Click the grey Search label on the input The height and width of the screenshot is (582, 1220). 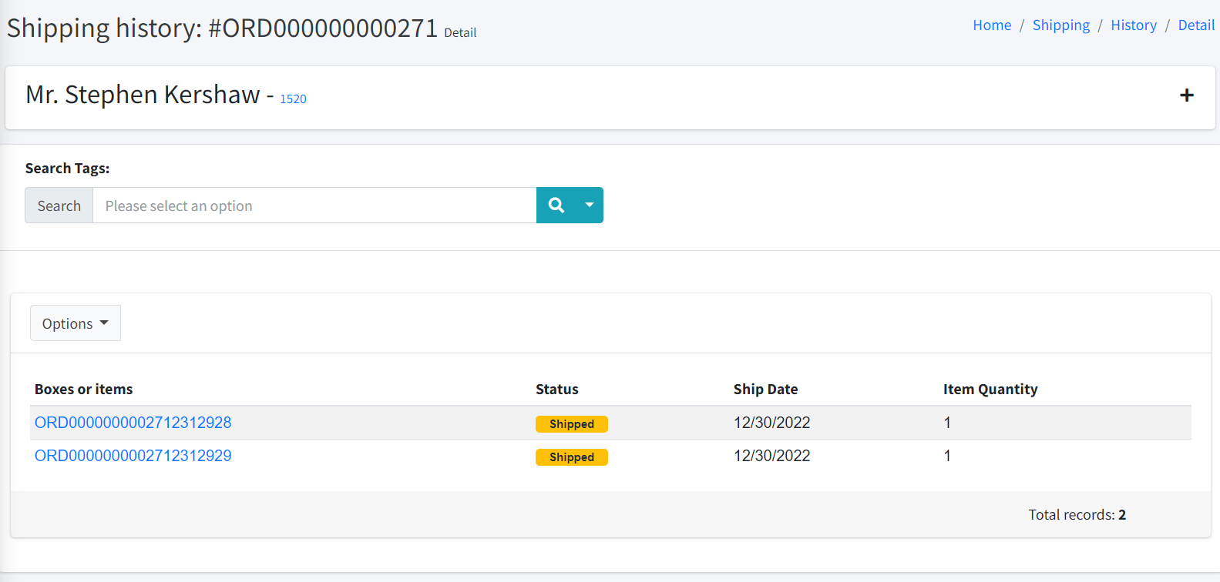tap(59, 206)
